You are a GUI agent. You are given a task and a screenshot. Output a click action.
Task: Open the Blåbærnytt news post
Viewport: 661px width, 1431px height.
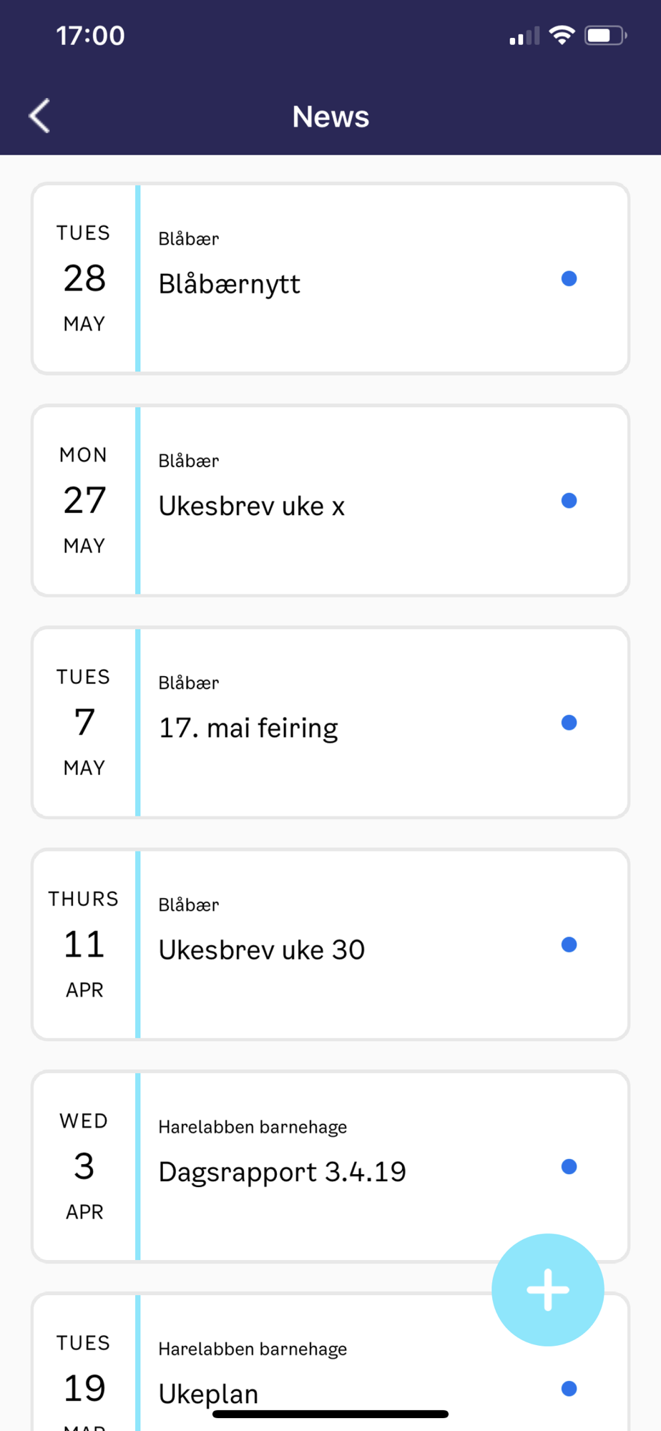click(x=330, y=278)
